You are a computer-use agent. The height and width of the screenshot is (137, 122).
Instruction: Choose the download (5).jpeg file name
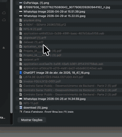coord(36,108)
